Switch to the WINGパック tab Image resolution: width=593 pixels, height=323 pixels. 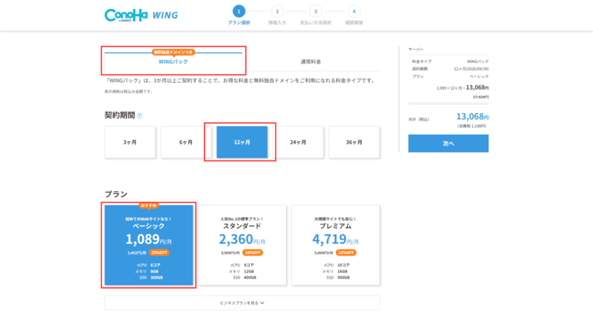click(x=173, y=62)
